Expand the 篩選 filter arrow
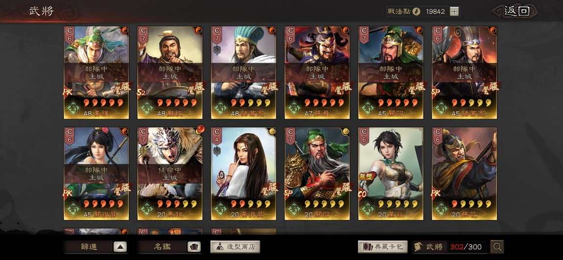Screen dimensions: 563x260 click(120, 247)
